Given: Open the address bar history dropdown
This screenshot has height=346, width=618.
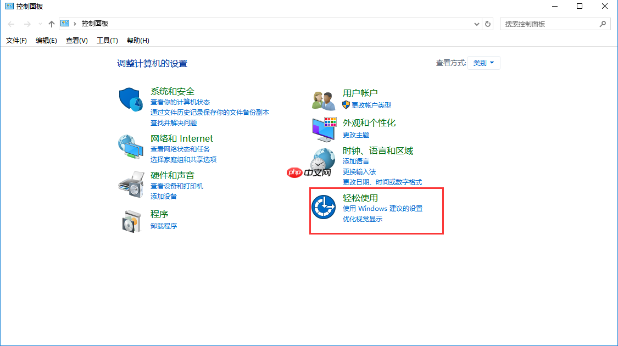Looking at the screenshot, I should 476,24.
